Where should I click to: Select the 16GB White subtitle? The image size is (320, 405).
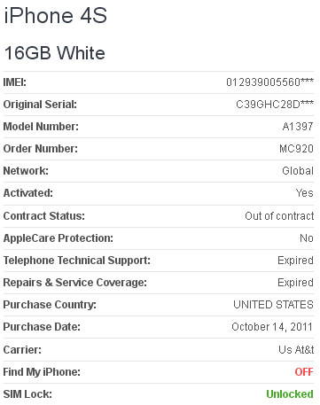55,53
